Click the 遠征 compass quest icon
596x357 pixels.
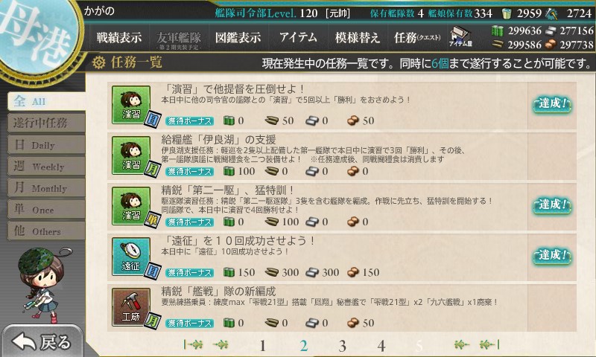pyautogui.click(x=131, y=257)
